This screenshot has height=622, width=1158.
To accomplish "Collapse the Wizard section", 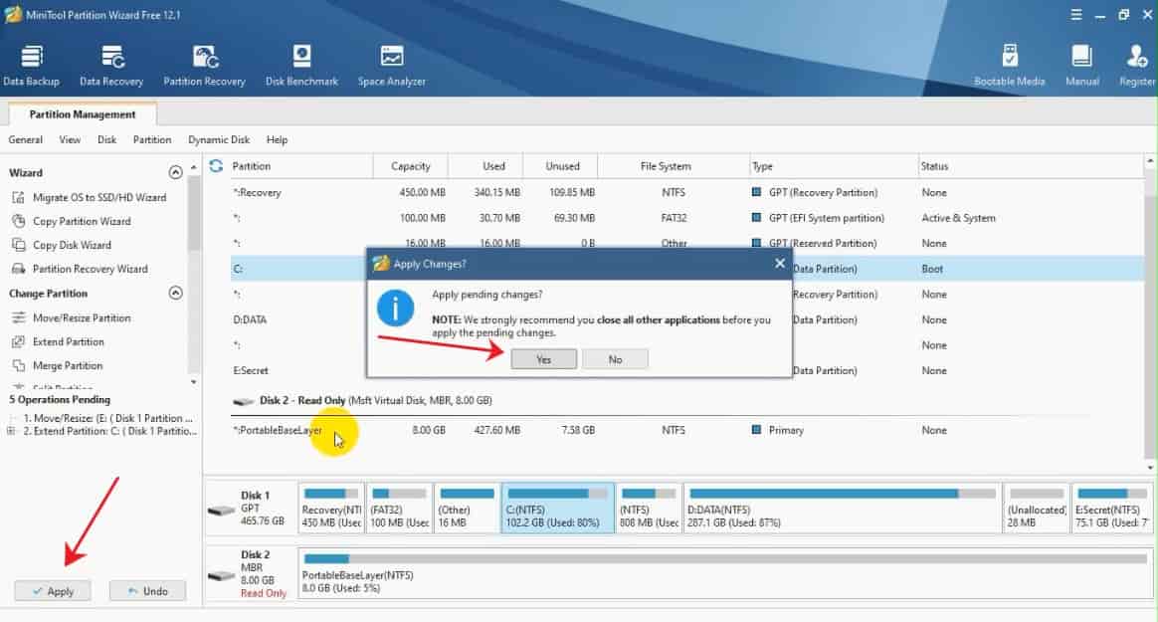I will point(175,172).
